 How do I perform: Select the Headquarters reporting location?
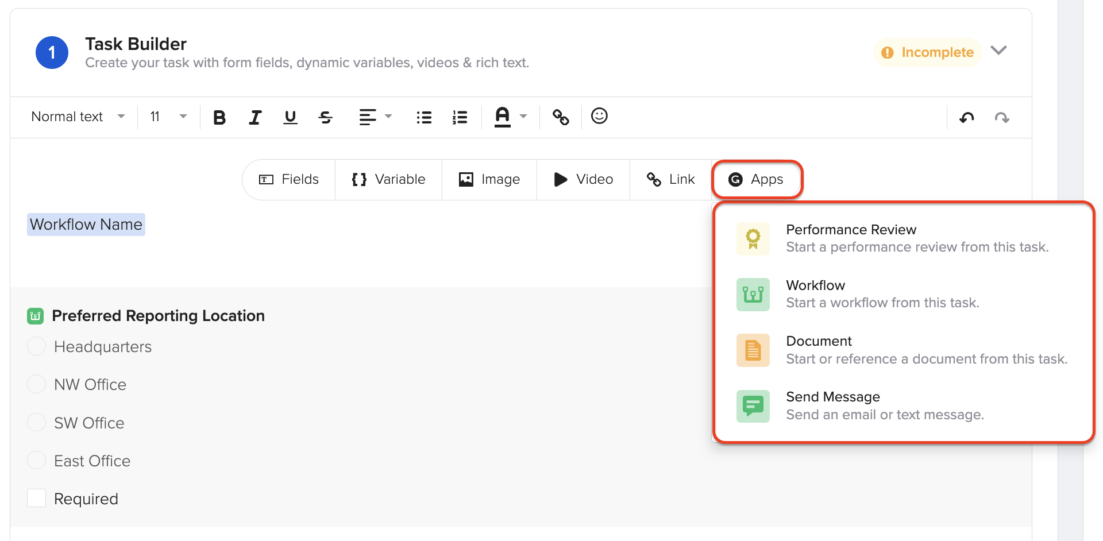coord(36,346)
